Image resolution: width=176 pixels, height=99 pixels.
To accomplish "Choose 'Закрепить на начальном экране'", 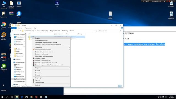I will 51,56.
